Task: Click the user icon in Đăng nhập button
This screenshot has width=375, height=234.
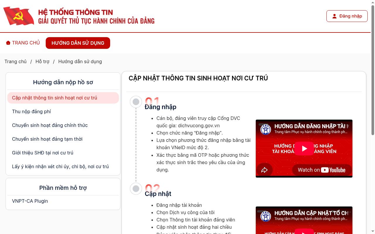Action: [334, 16]
